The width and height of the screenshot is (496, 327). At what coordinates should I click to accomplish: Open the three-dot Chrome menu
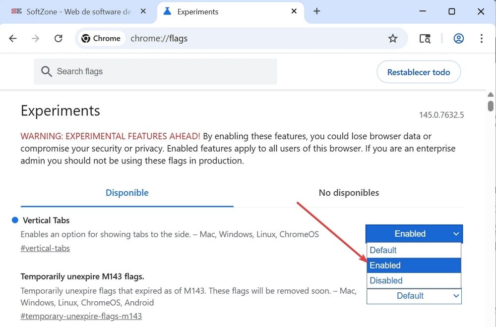click(482, 38)
